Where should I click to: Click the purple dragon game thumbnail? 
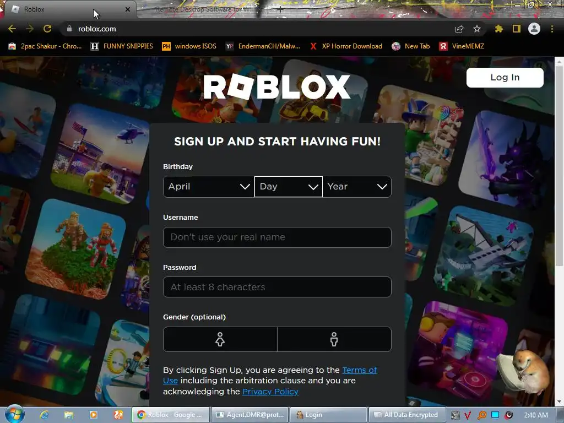507,159
